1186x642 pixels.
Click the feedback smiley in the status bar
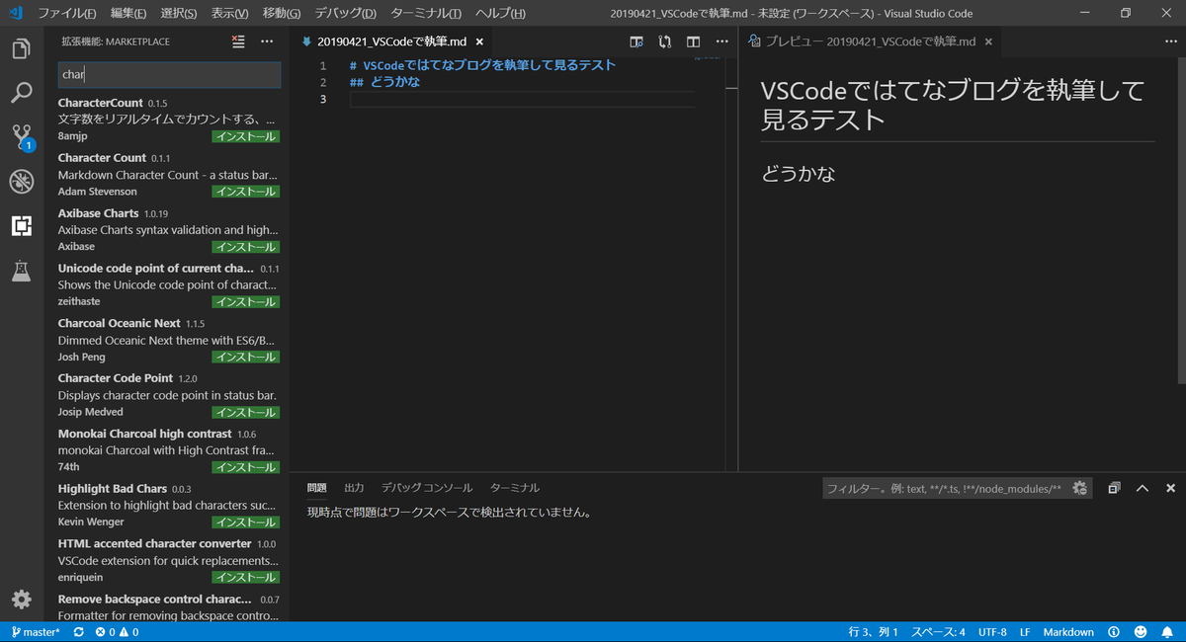(x=1140, y=631)
